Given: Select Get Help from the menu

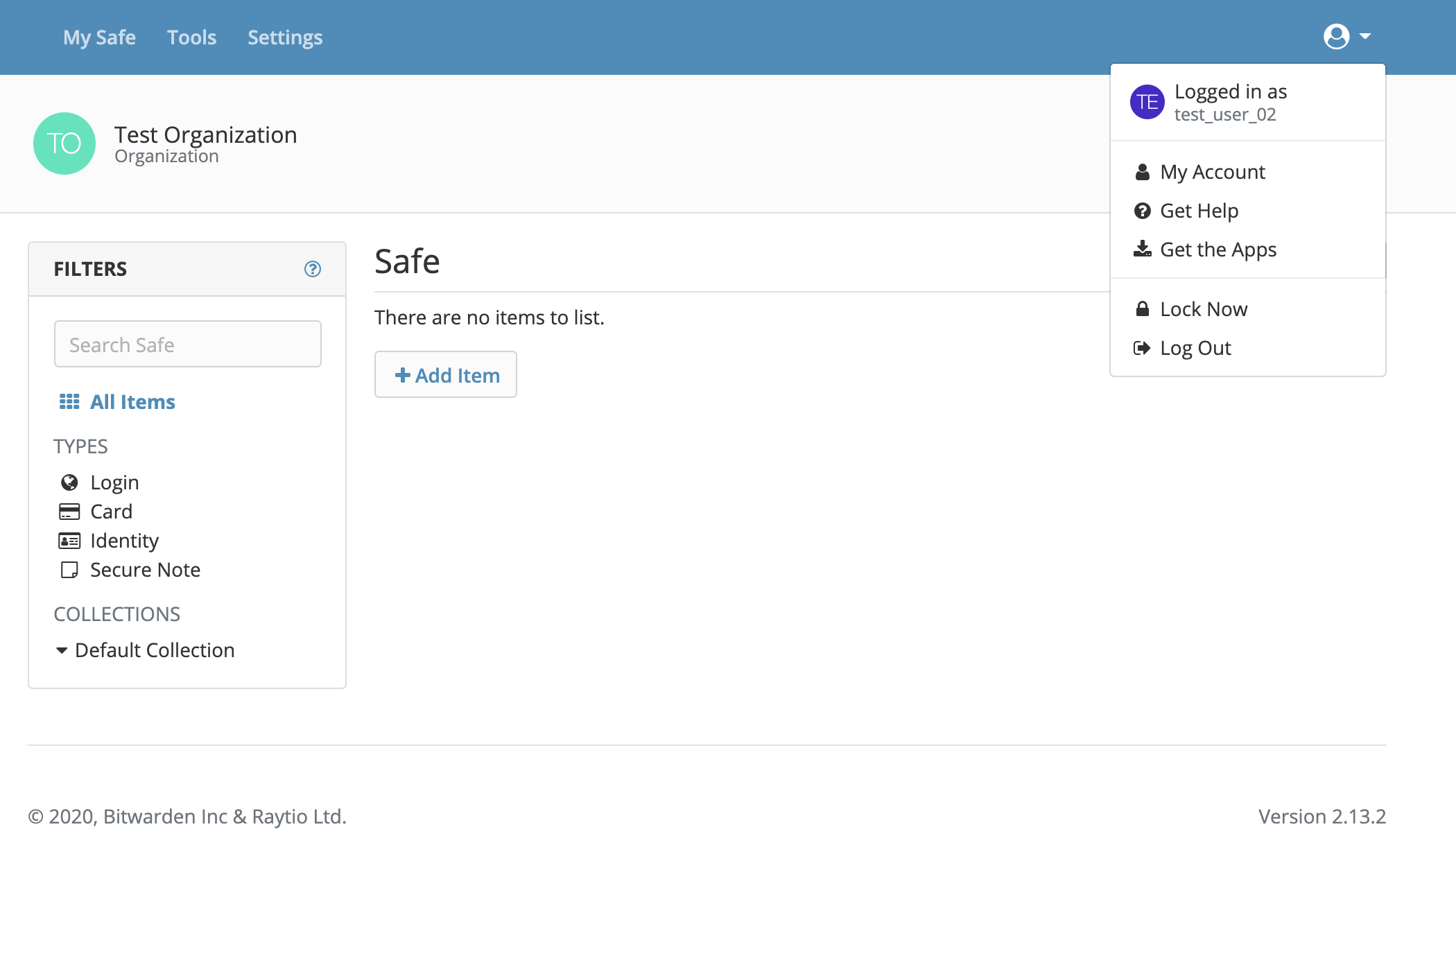Looking at the screenshot, I should pos(1248,211).
